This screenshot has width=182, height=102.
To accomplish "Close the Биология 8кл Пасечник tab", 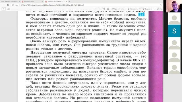I will pos(66,2).
